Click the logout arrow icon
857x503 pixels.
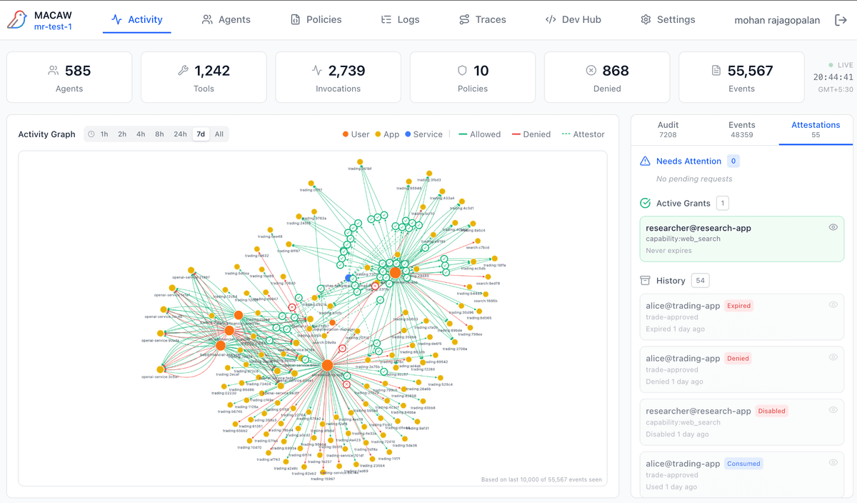point(841,20)
